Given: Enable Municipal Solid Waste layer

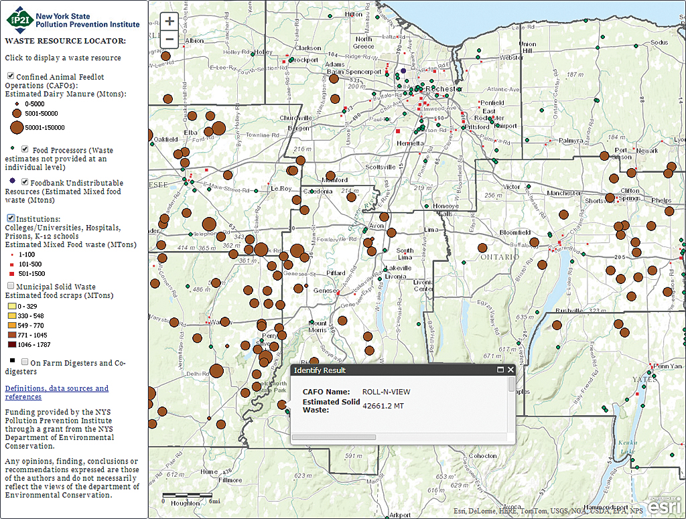Looking at the screenshot, I should (x=11, y=285).
